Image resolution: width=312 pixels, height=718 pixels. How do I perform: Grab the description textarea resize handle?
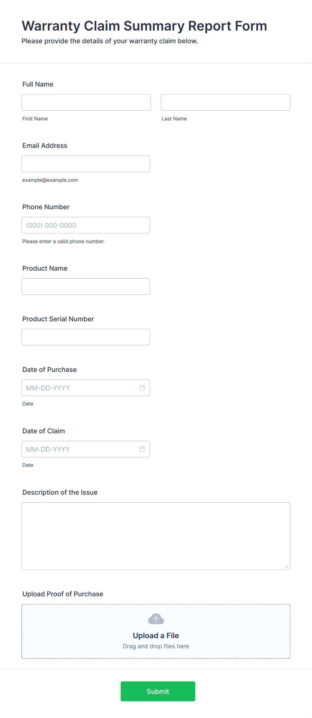[287, 566]
